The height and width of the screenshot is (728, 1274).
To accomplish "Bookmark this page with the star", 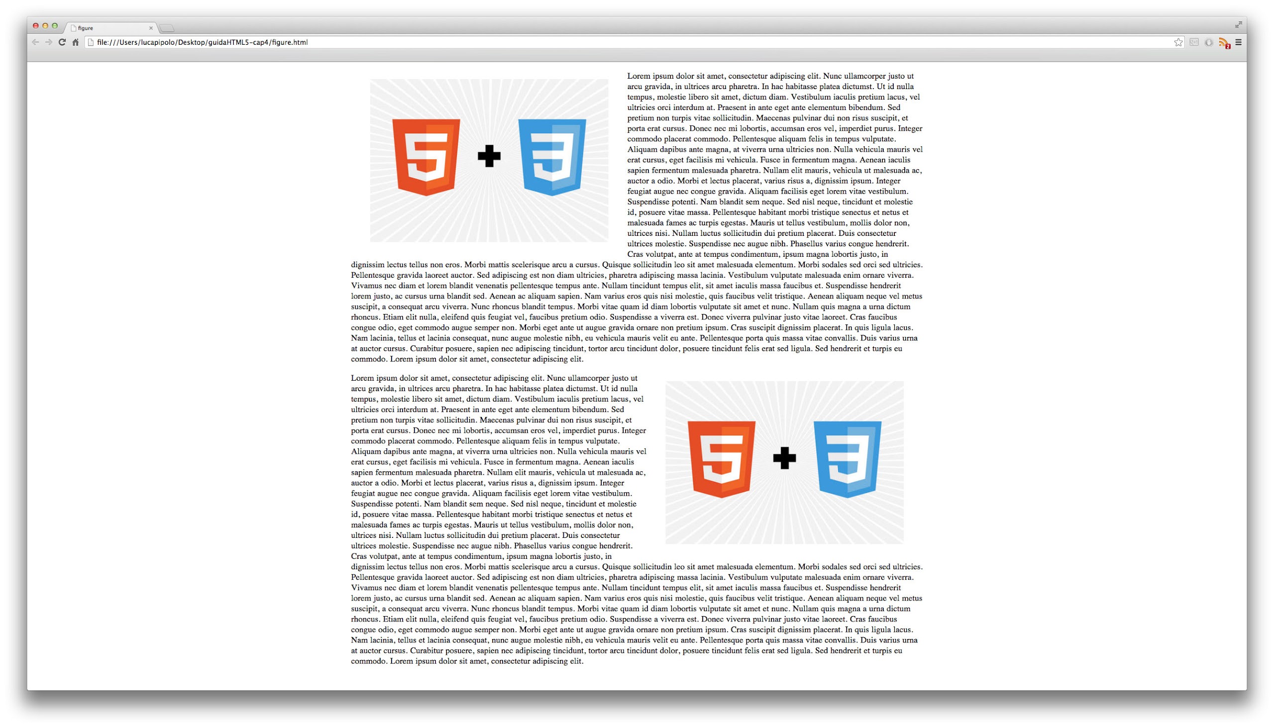I will point(1178,42).
